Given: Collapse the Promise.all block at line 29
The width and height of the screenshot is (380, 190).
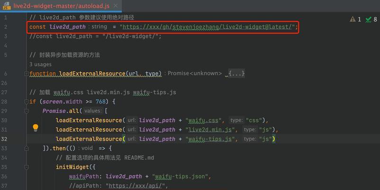Looking at the screenshot, I should pyautogui.click(x=27, y=111).
